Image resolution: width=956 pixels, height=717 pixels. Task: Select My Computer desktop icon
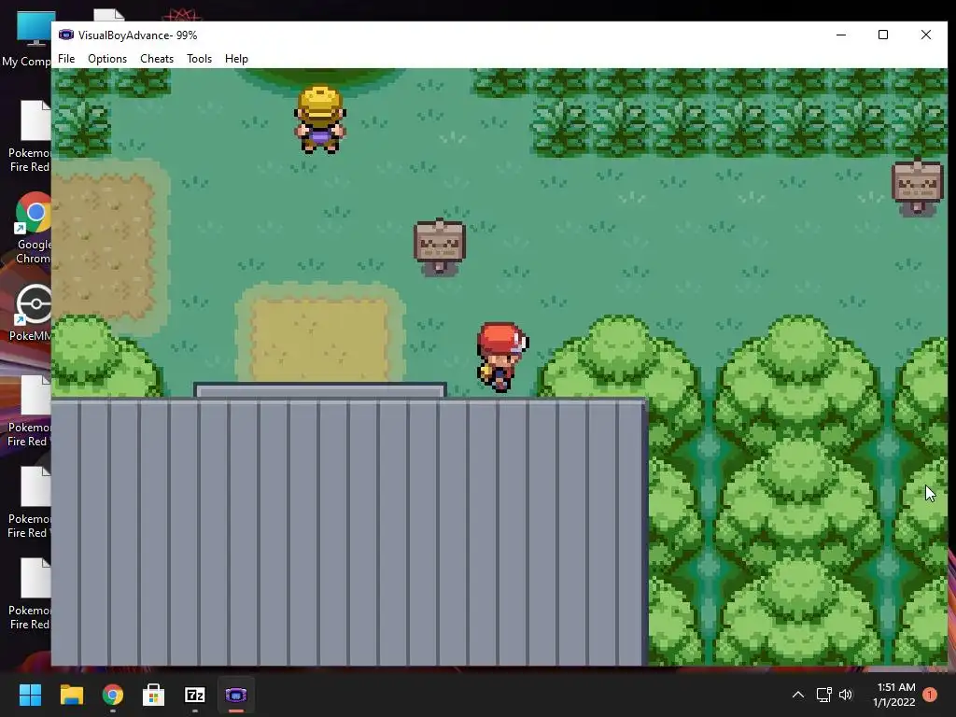(26, 38)
